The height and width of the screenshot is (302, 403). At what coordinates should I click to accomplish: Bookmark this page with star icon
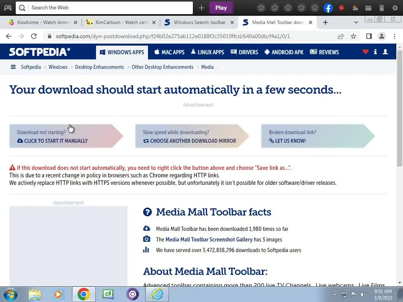pos(353,36)
